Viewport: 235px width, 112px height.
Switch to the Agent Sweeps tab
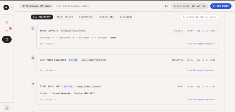tap(65, 17)
